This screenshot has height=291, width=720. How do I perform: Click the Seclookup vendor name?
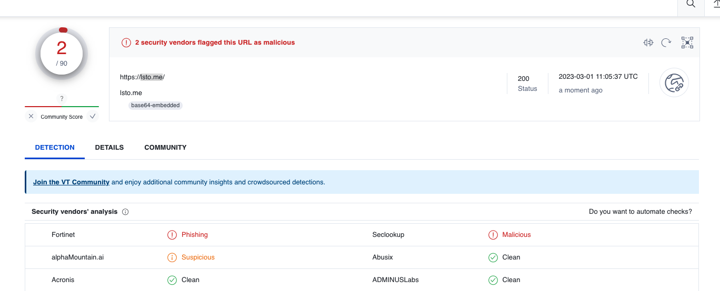(388, 235)
